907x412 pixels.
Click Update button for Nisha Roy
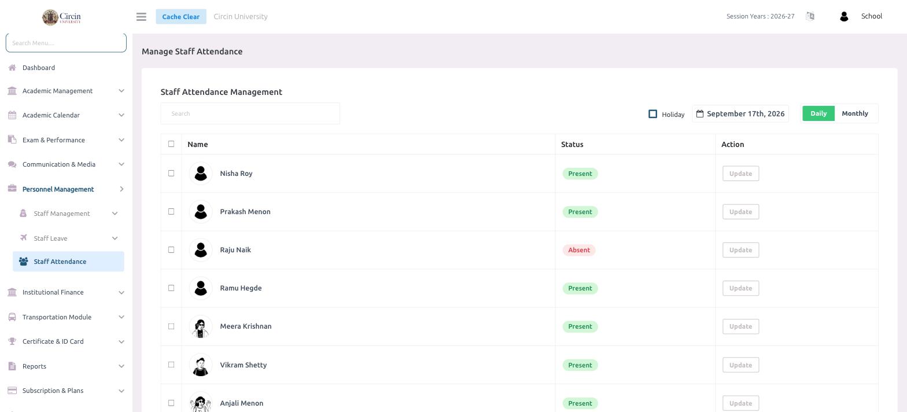click(x=740, y=174)
